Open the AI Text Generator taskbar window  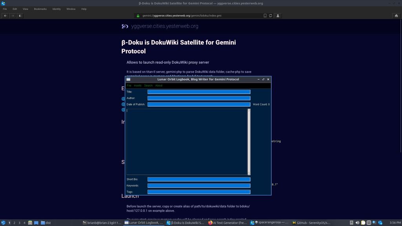point(228,223)
